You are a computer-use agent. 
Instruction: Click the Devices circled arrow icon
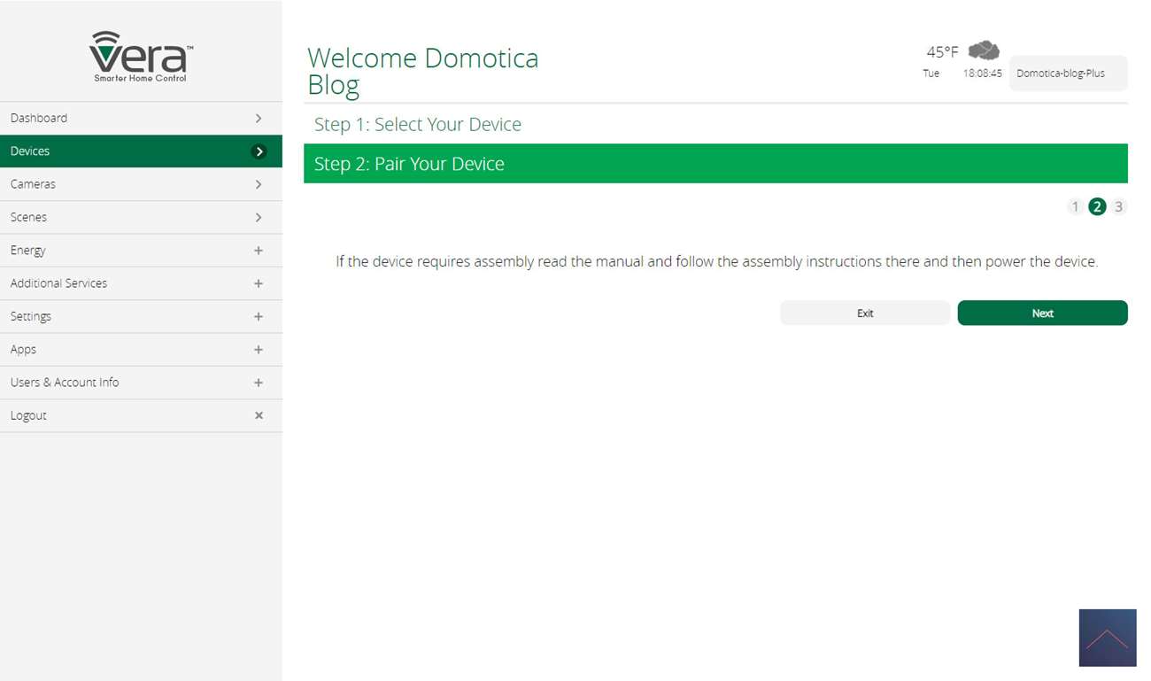click(259, 151)
